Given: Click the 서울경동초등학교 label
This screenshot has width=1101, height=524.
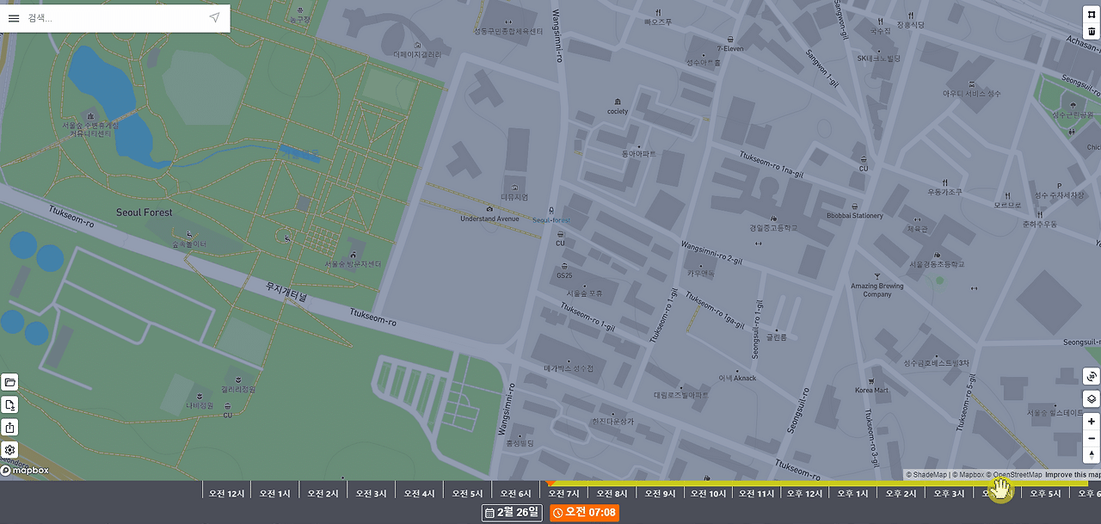Looking at the screenshot, I should click(x=937, y=264).
